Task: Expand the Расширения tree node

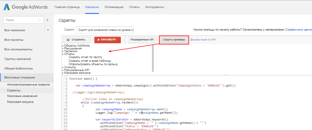Action: (63, 48)
